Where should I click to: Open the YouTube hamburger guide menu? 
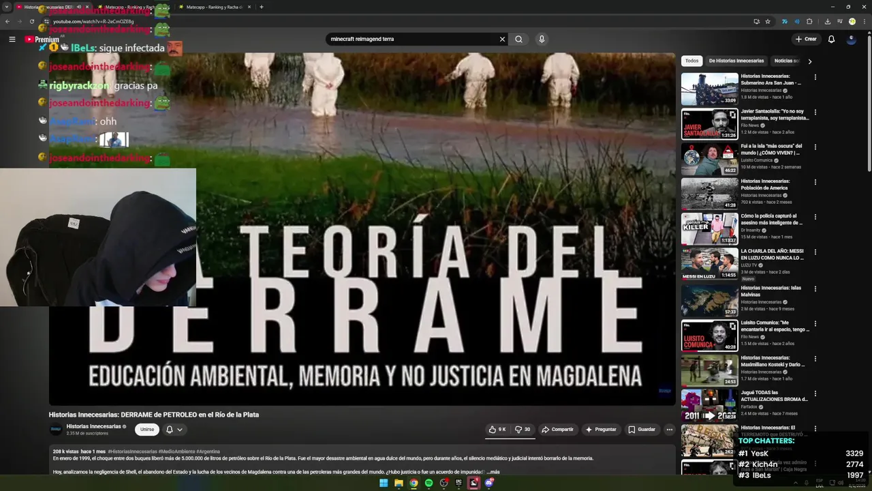[12, 39]
